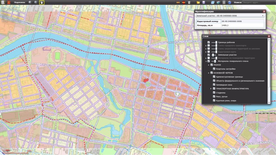The width and height of the screenshot is (276, 155).
Task: Click the calculator icon in toolbar
Action: 224,2
